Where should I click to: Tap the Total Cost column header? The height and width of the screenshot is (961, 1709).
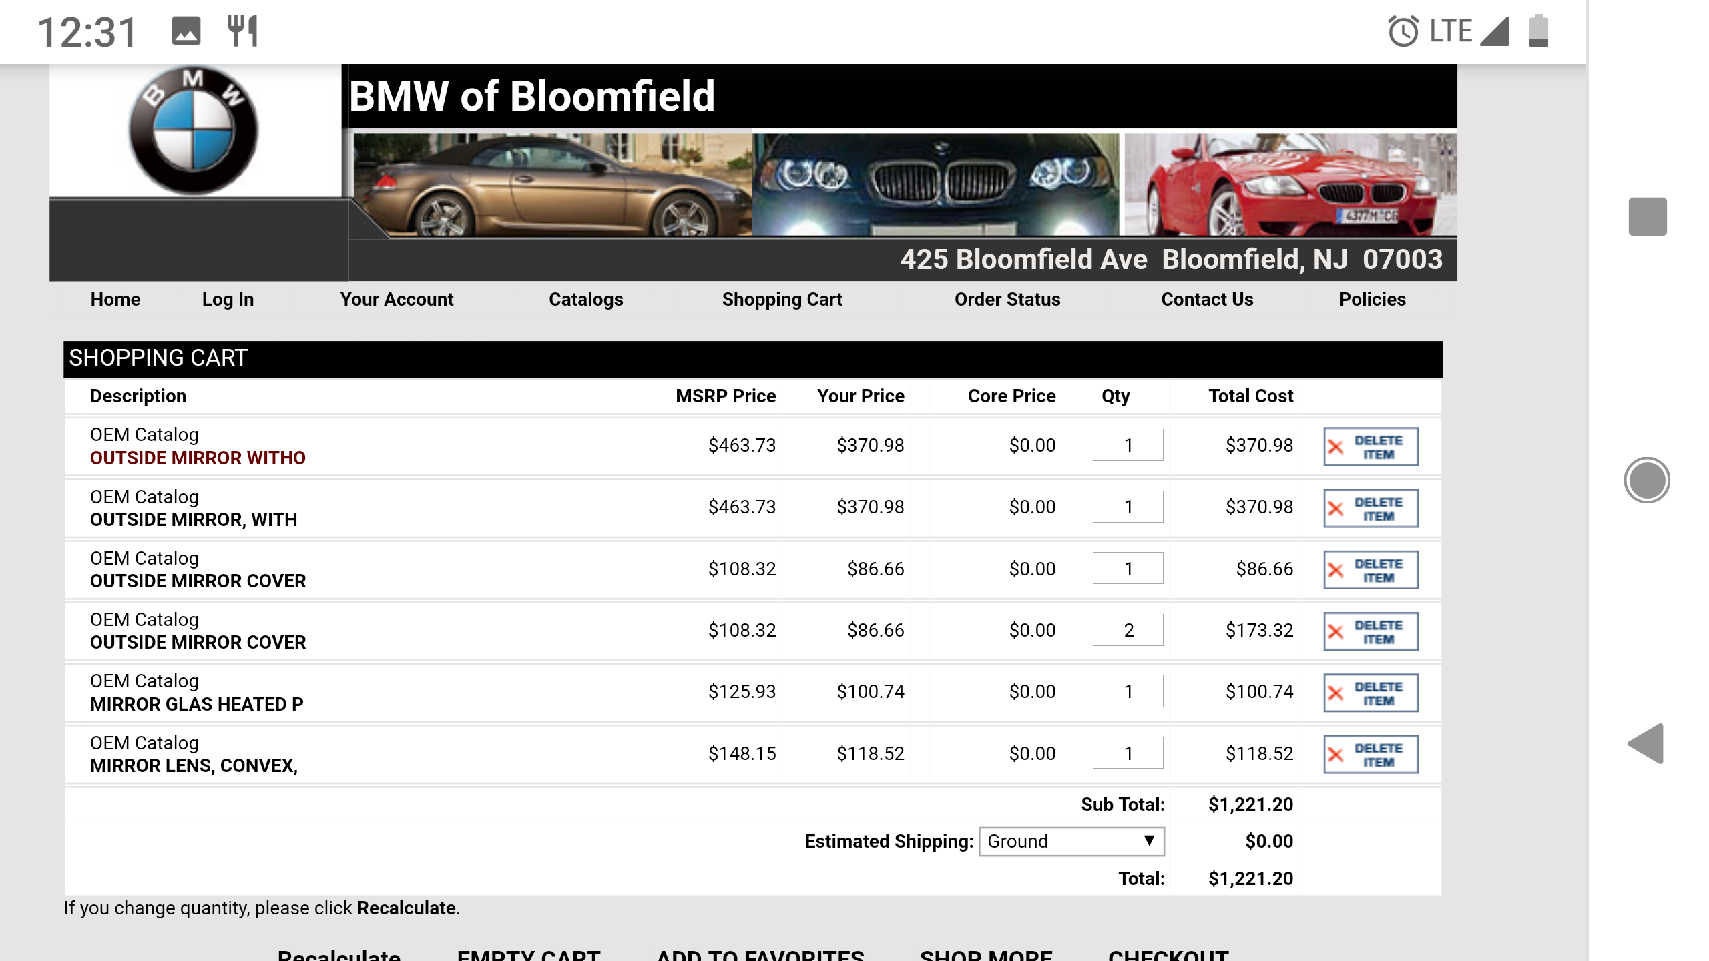pos(1251,396)
